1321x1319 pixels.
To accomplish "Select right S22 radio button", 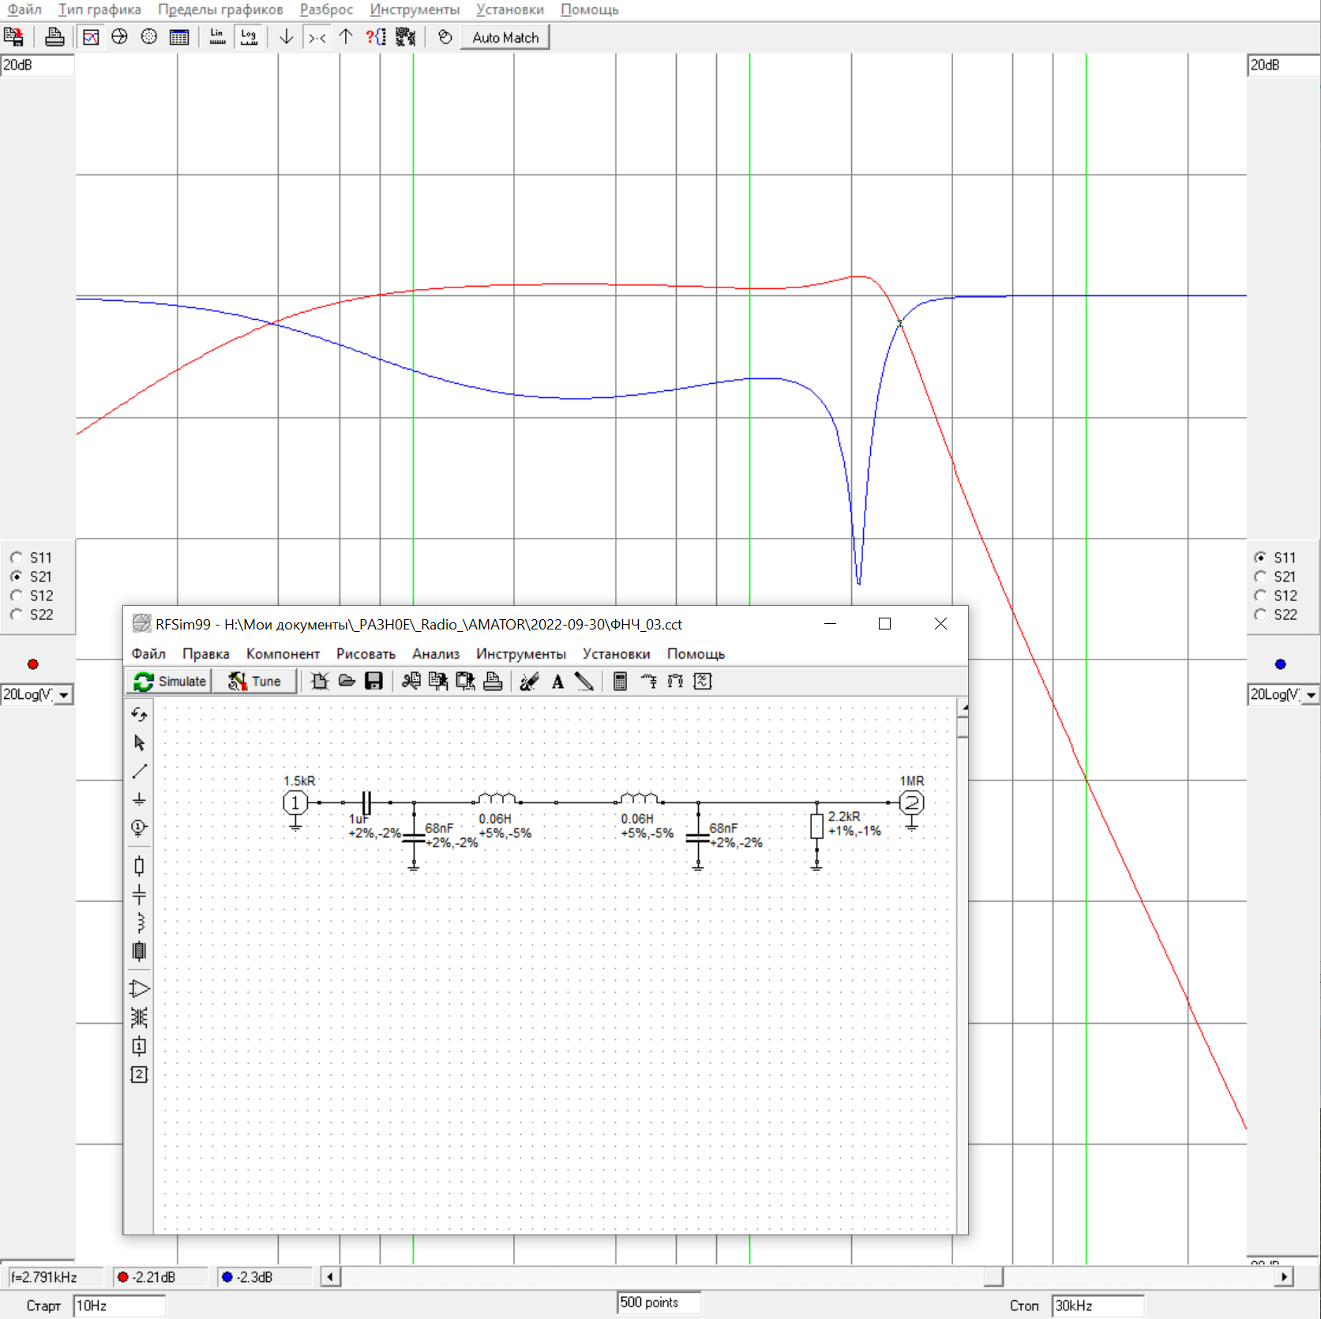I will click(x=1260, y=614).
